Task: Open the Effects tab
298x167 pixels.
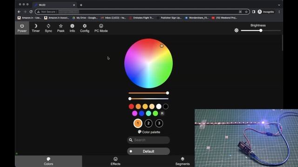Action: (115, 161)
